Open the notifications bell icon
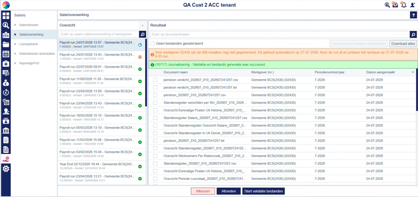Viewport: 418px width, 197px height. [403, 5]
